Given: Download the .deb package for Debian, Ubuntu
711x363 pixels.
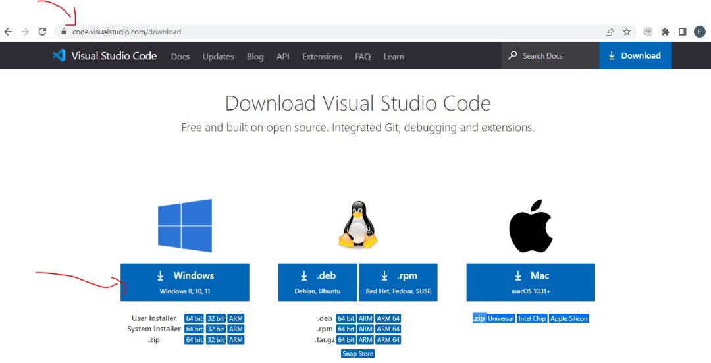Looking at the screenshot, I should [x=317, y=282].
